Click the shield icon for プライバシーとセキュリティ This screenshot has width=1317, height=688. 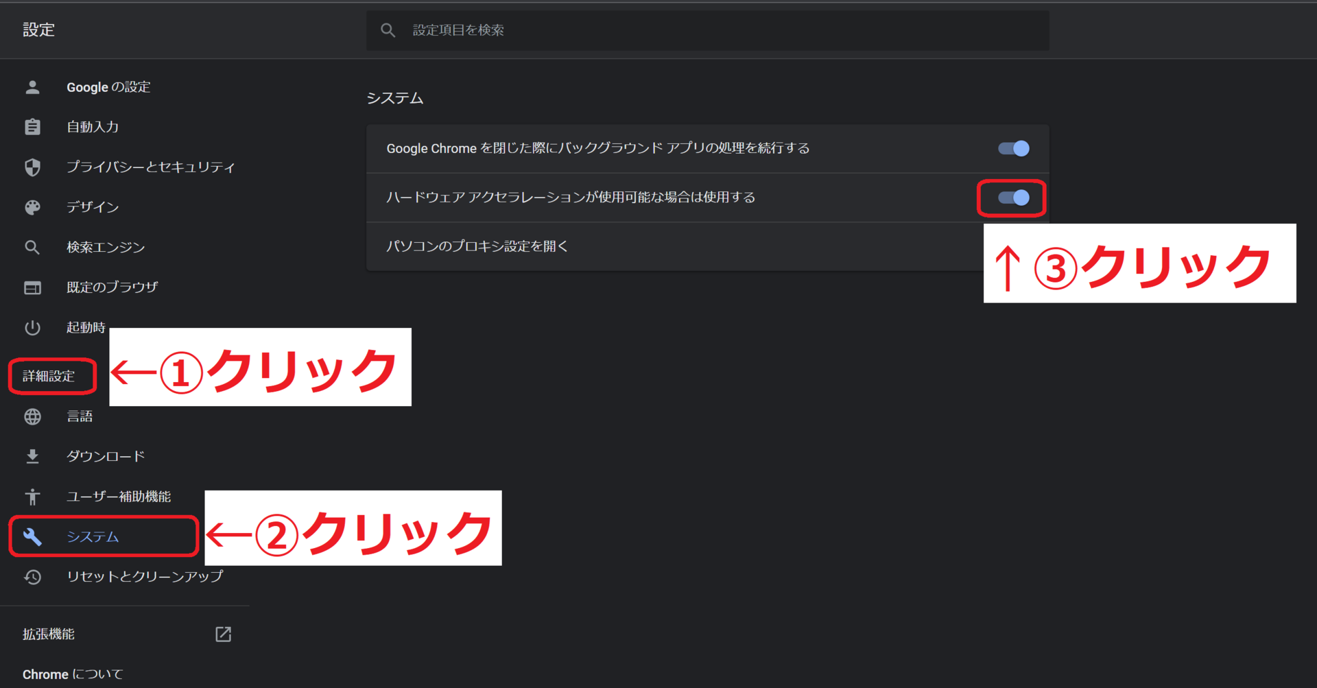coord(32,167)
